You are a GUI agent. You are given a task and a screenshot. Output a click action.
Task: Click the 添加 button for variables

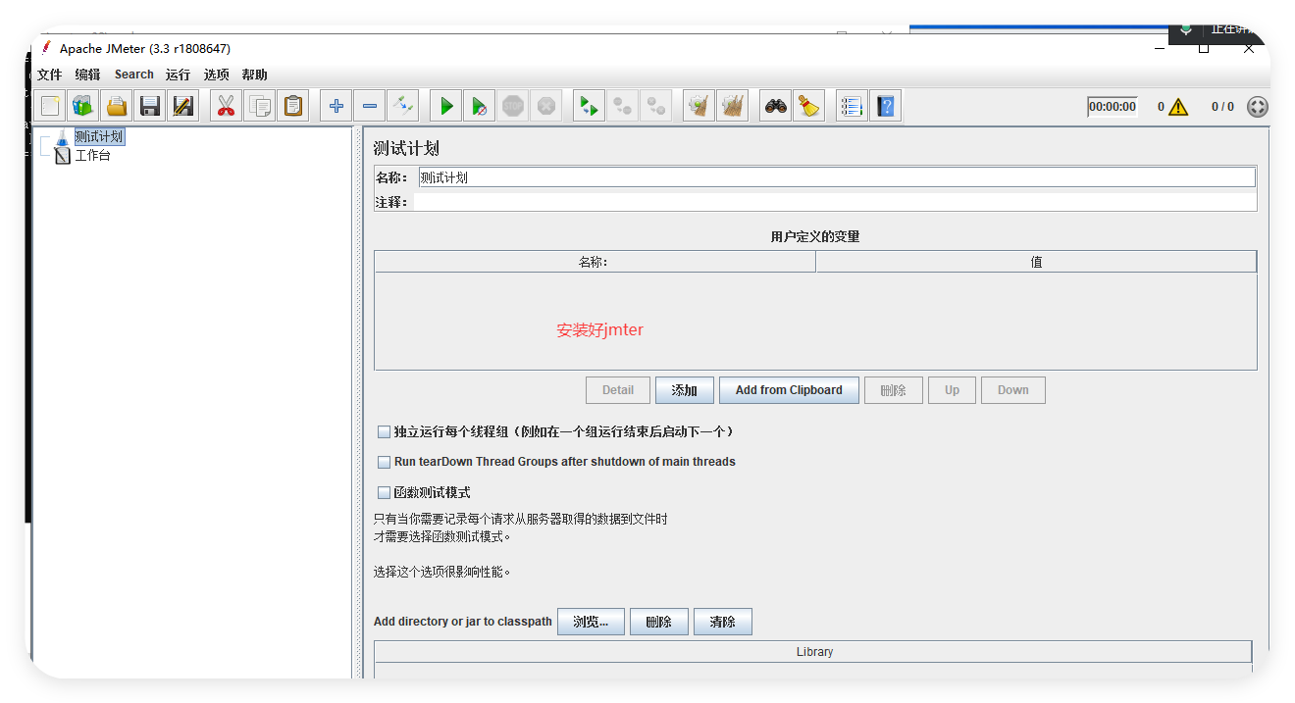tap(684, 390)
